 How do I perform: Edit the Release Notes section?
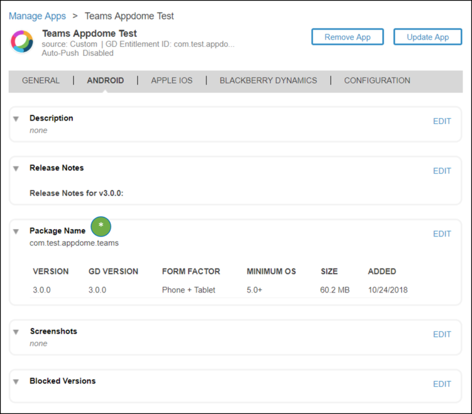[442, 171]
